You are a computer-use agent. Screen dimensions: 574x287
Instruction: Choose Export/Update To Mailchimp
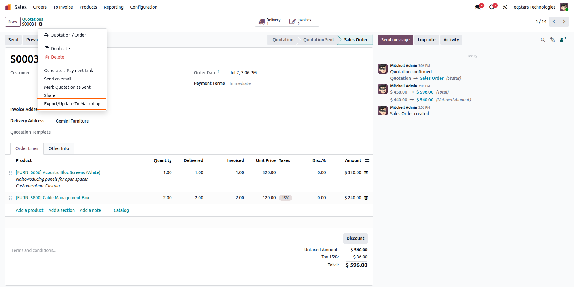pos(72,104)
